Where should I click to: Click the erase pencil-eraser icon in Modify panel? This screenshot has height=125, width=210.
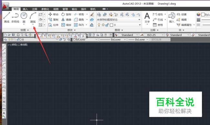pyautogui.click(x=92, y=14)
